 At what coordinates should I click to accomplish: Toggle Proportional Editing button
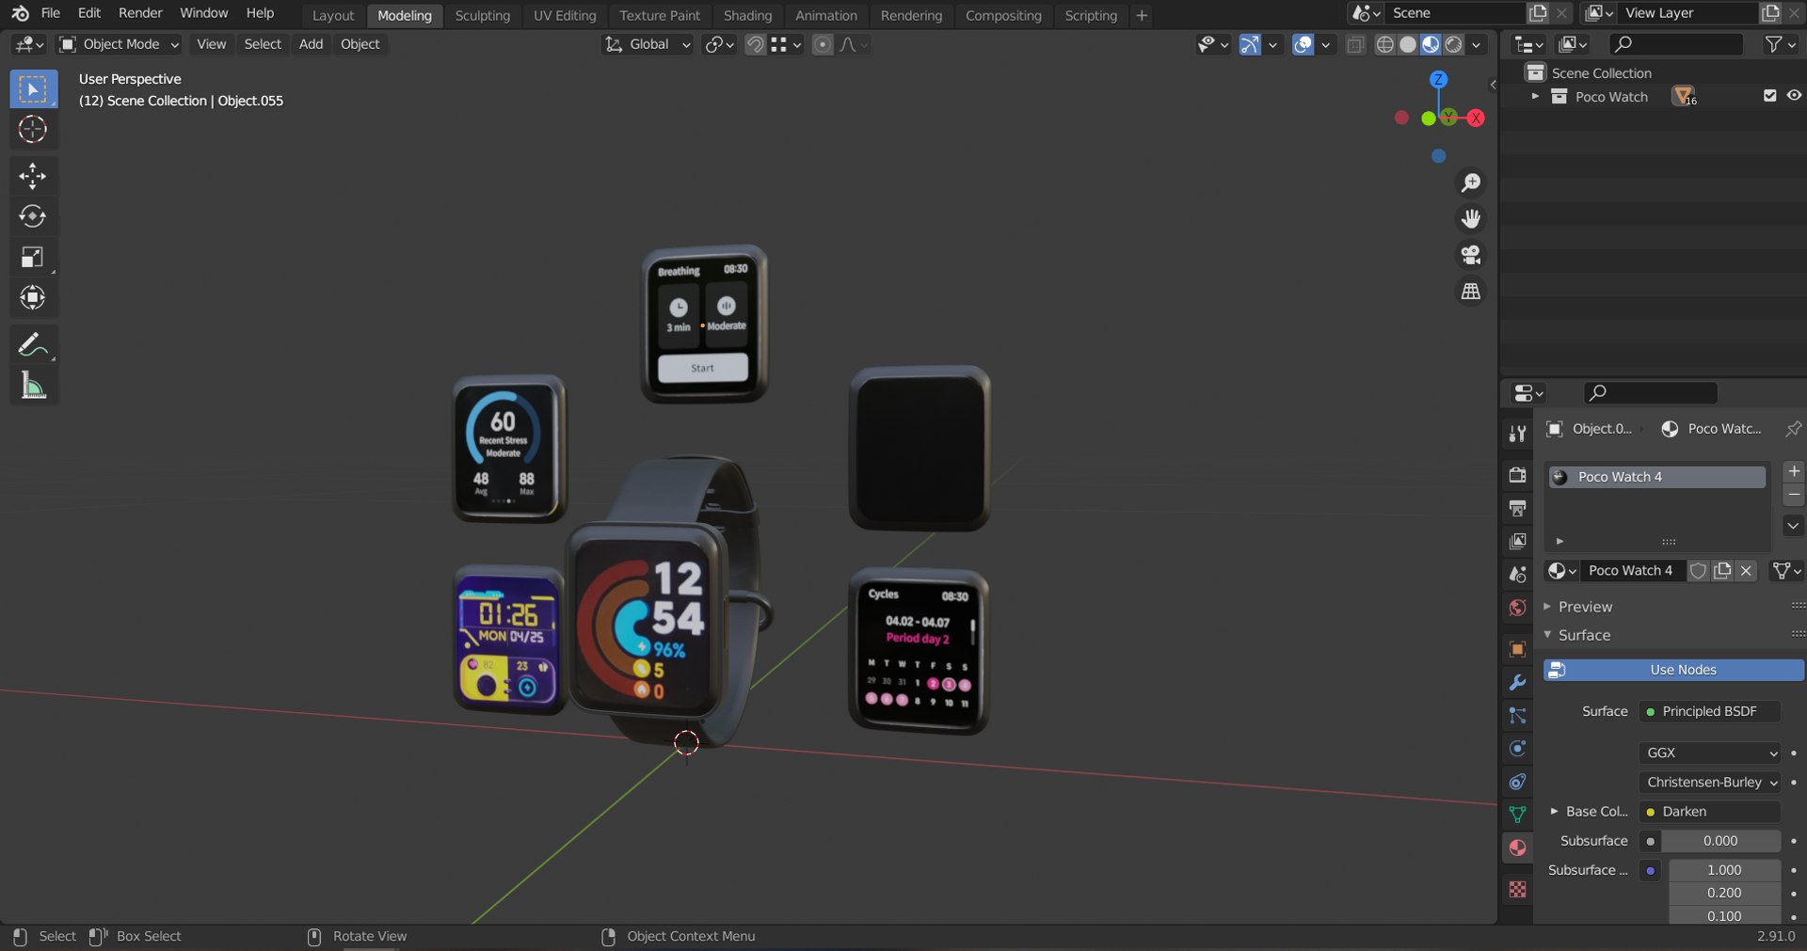point(823,44)
